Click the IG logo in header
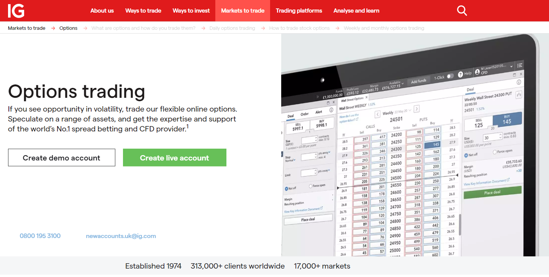The width and height of the screenshot is (549, 277). click(16, 11)
